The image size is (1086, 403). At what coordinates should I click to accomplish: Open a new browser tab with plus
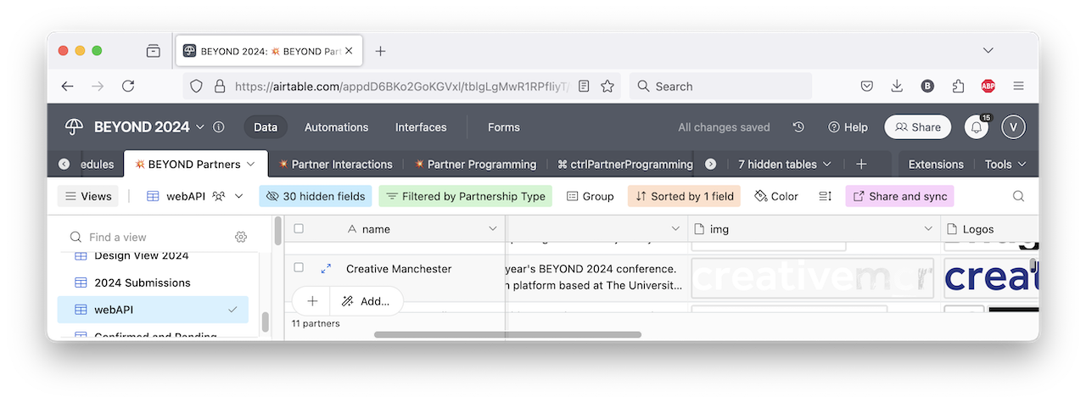point(380,51)
